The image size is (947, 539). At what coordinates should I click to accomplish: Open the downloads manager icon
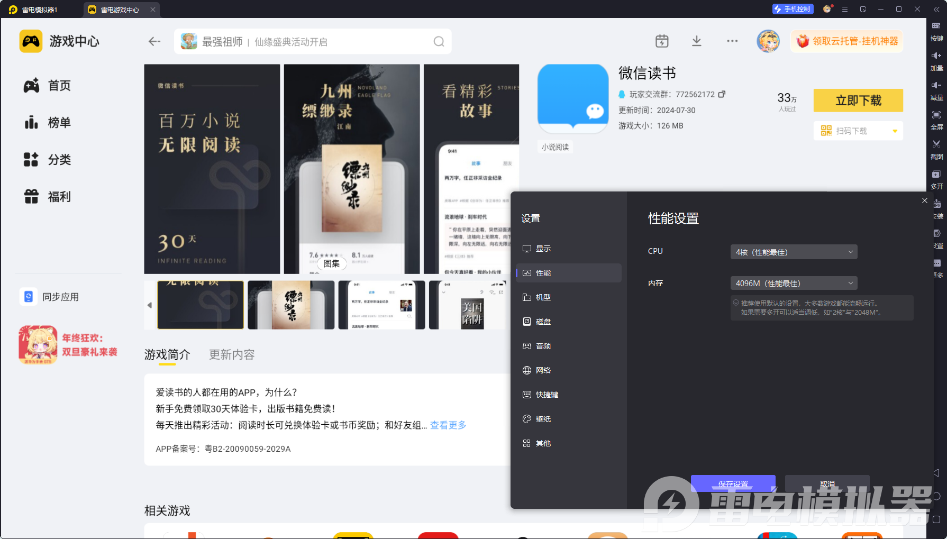click(x=697, y=41)
